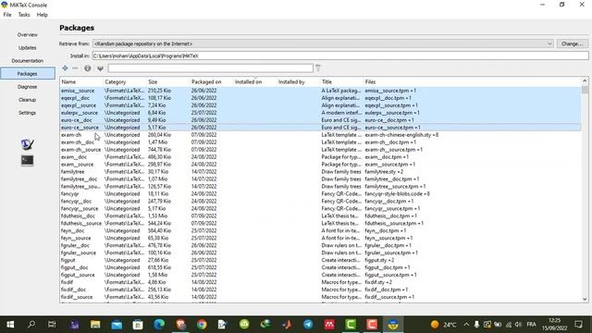Click the Install in path field
The height and width of the screenshot is (333, 592).
click(x=340, y=55)
